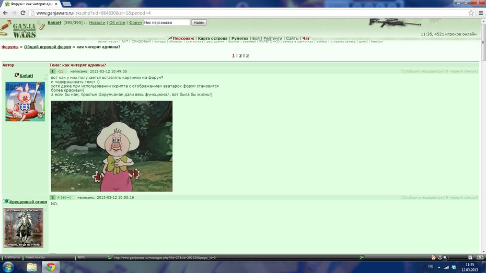Image resolution: width=486 pixels, height=273 pixels.
Task: Click the magnifier icon in the GWPanel bar
Action: tap(445, 257)
